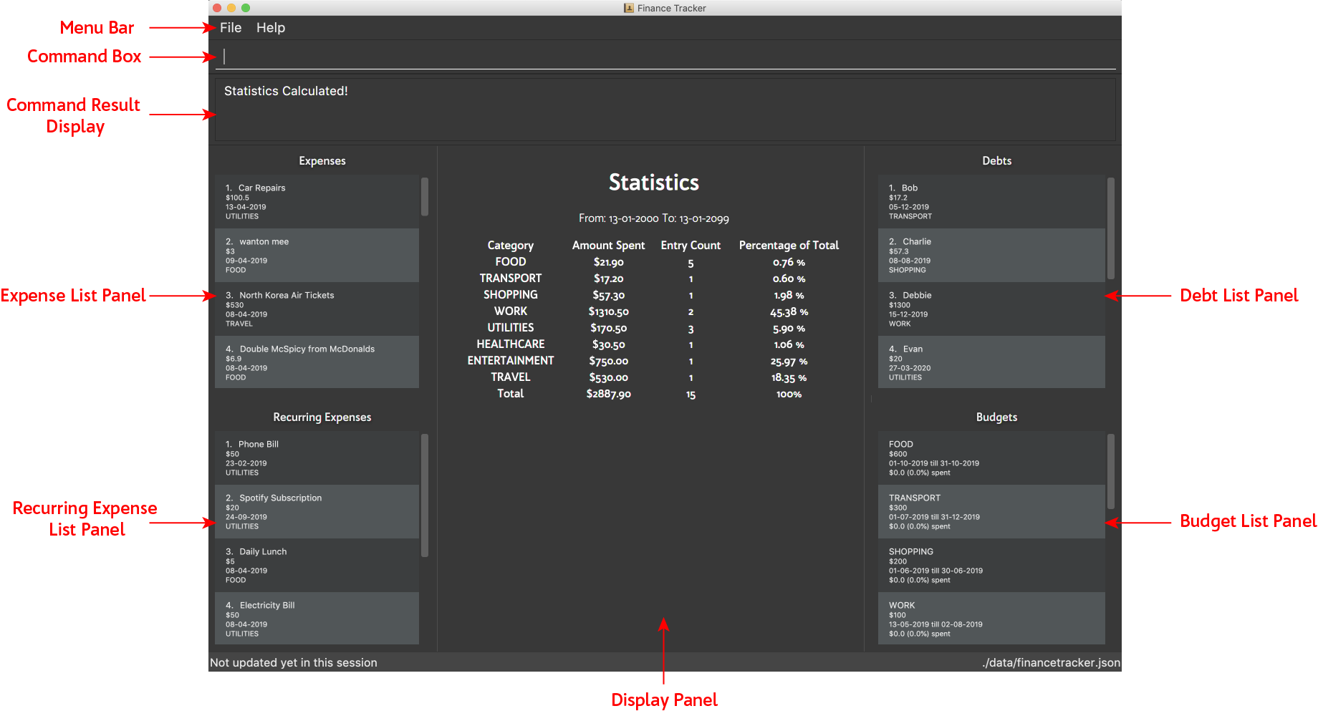Select the wanton mee expense entry
1318x711 pixels.
pyautogui.click(x=317, y=255)
